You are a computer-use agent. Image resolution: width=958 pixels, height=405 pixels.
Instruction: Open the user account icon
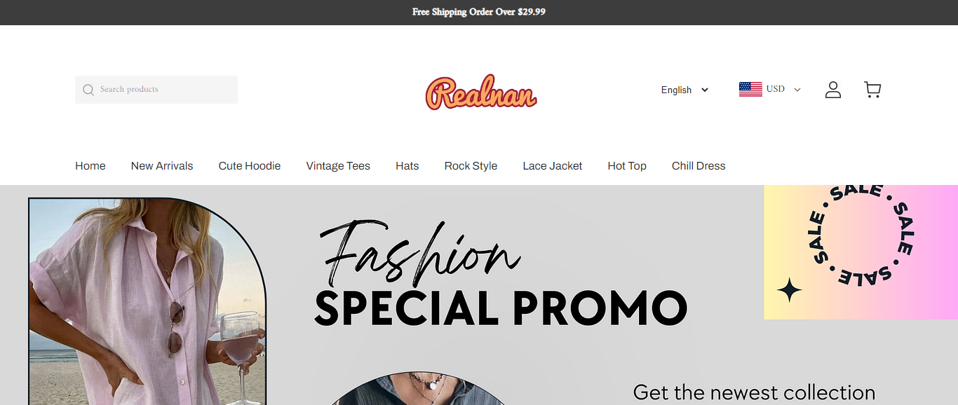[833, 90]
